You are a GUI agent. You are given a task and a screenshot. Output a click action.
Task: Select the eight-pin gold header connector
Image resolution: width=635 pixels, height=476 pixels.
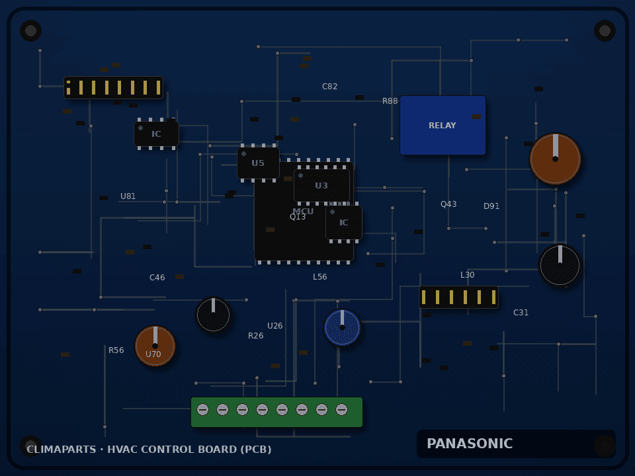click(113, 87)
